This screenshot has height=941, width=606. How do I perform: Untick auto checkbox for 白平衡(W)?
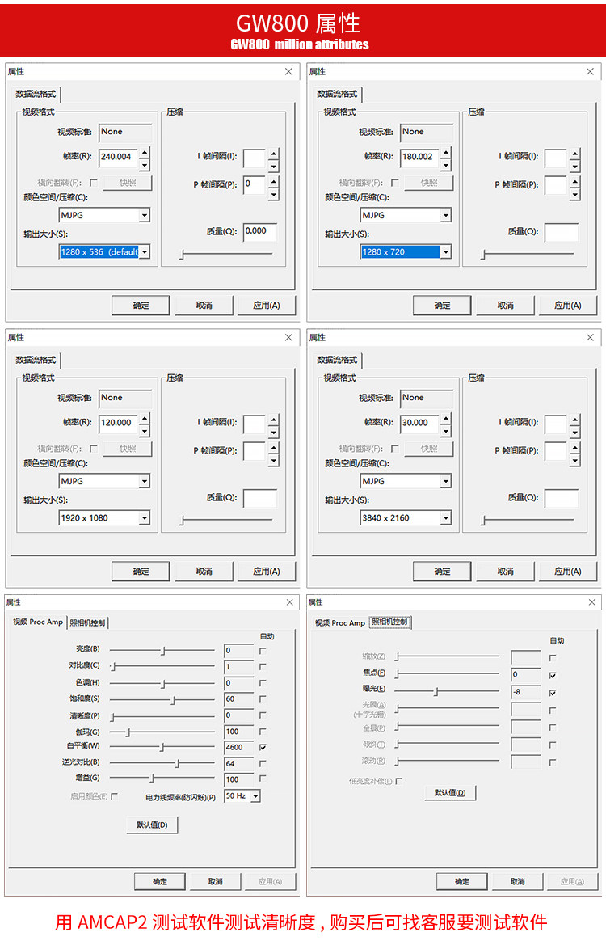coord(263,748)
